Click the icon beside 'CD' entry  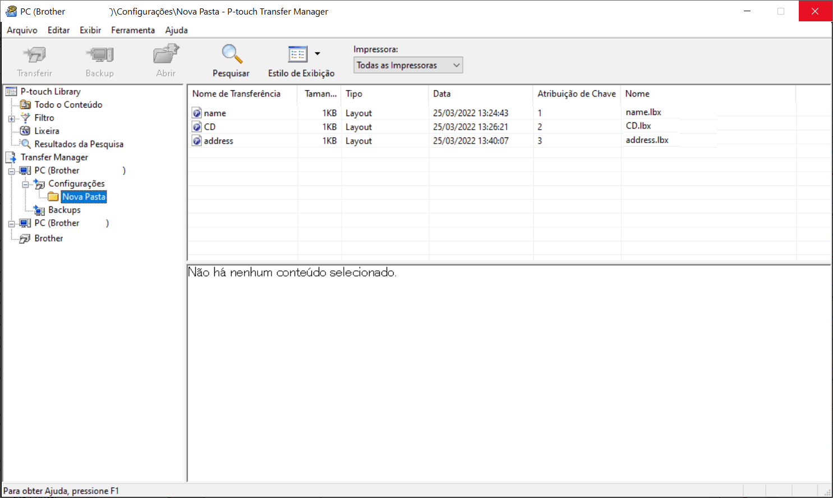(197, 127)
